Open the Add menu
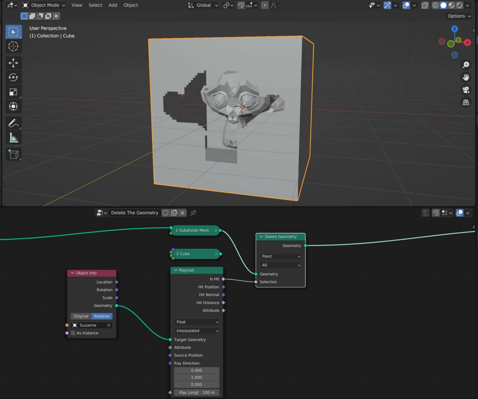Viewport: 478px width, 399px height. tap(113, 5)
